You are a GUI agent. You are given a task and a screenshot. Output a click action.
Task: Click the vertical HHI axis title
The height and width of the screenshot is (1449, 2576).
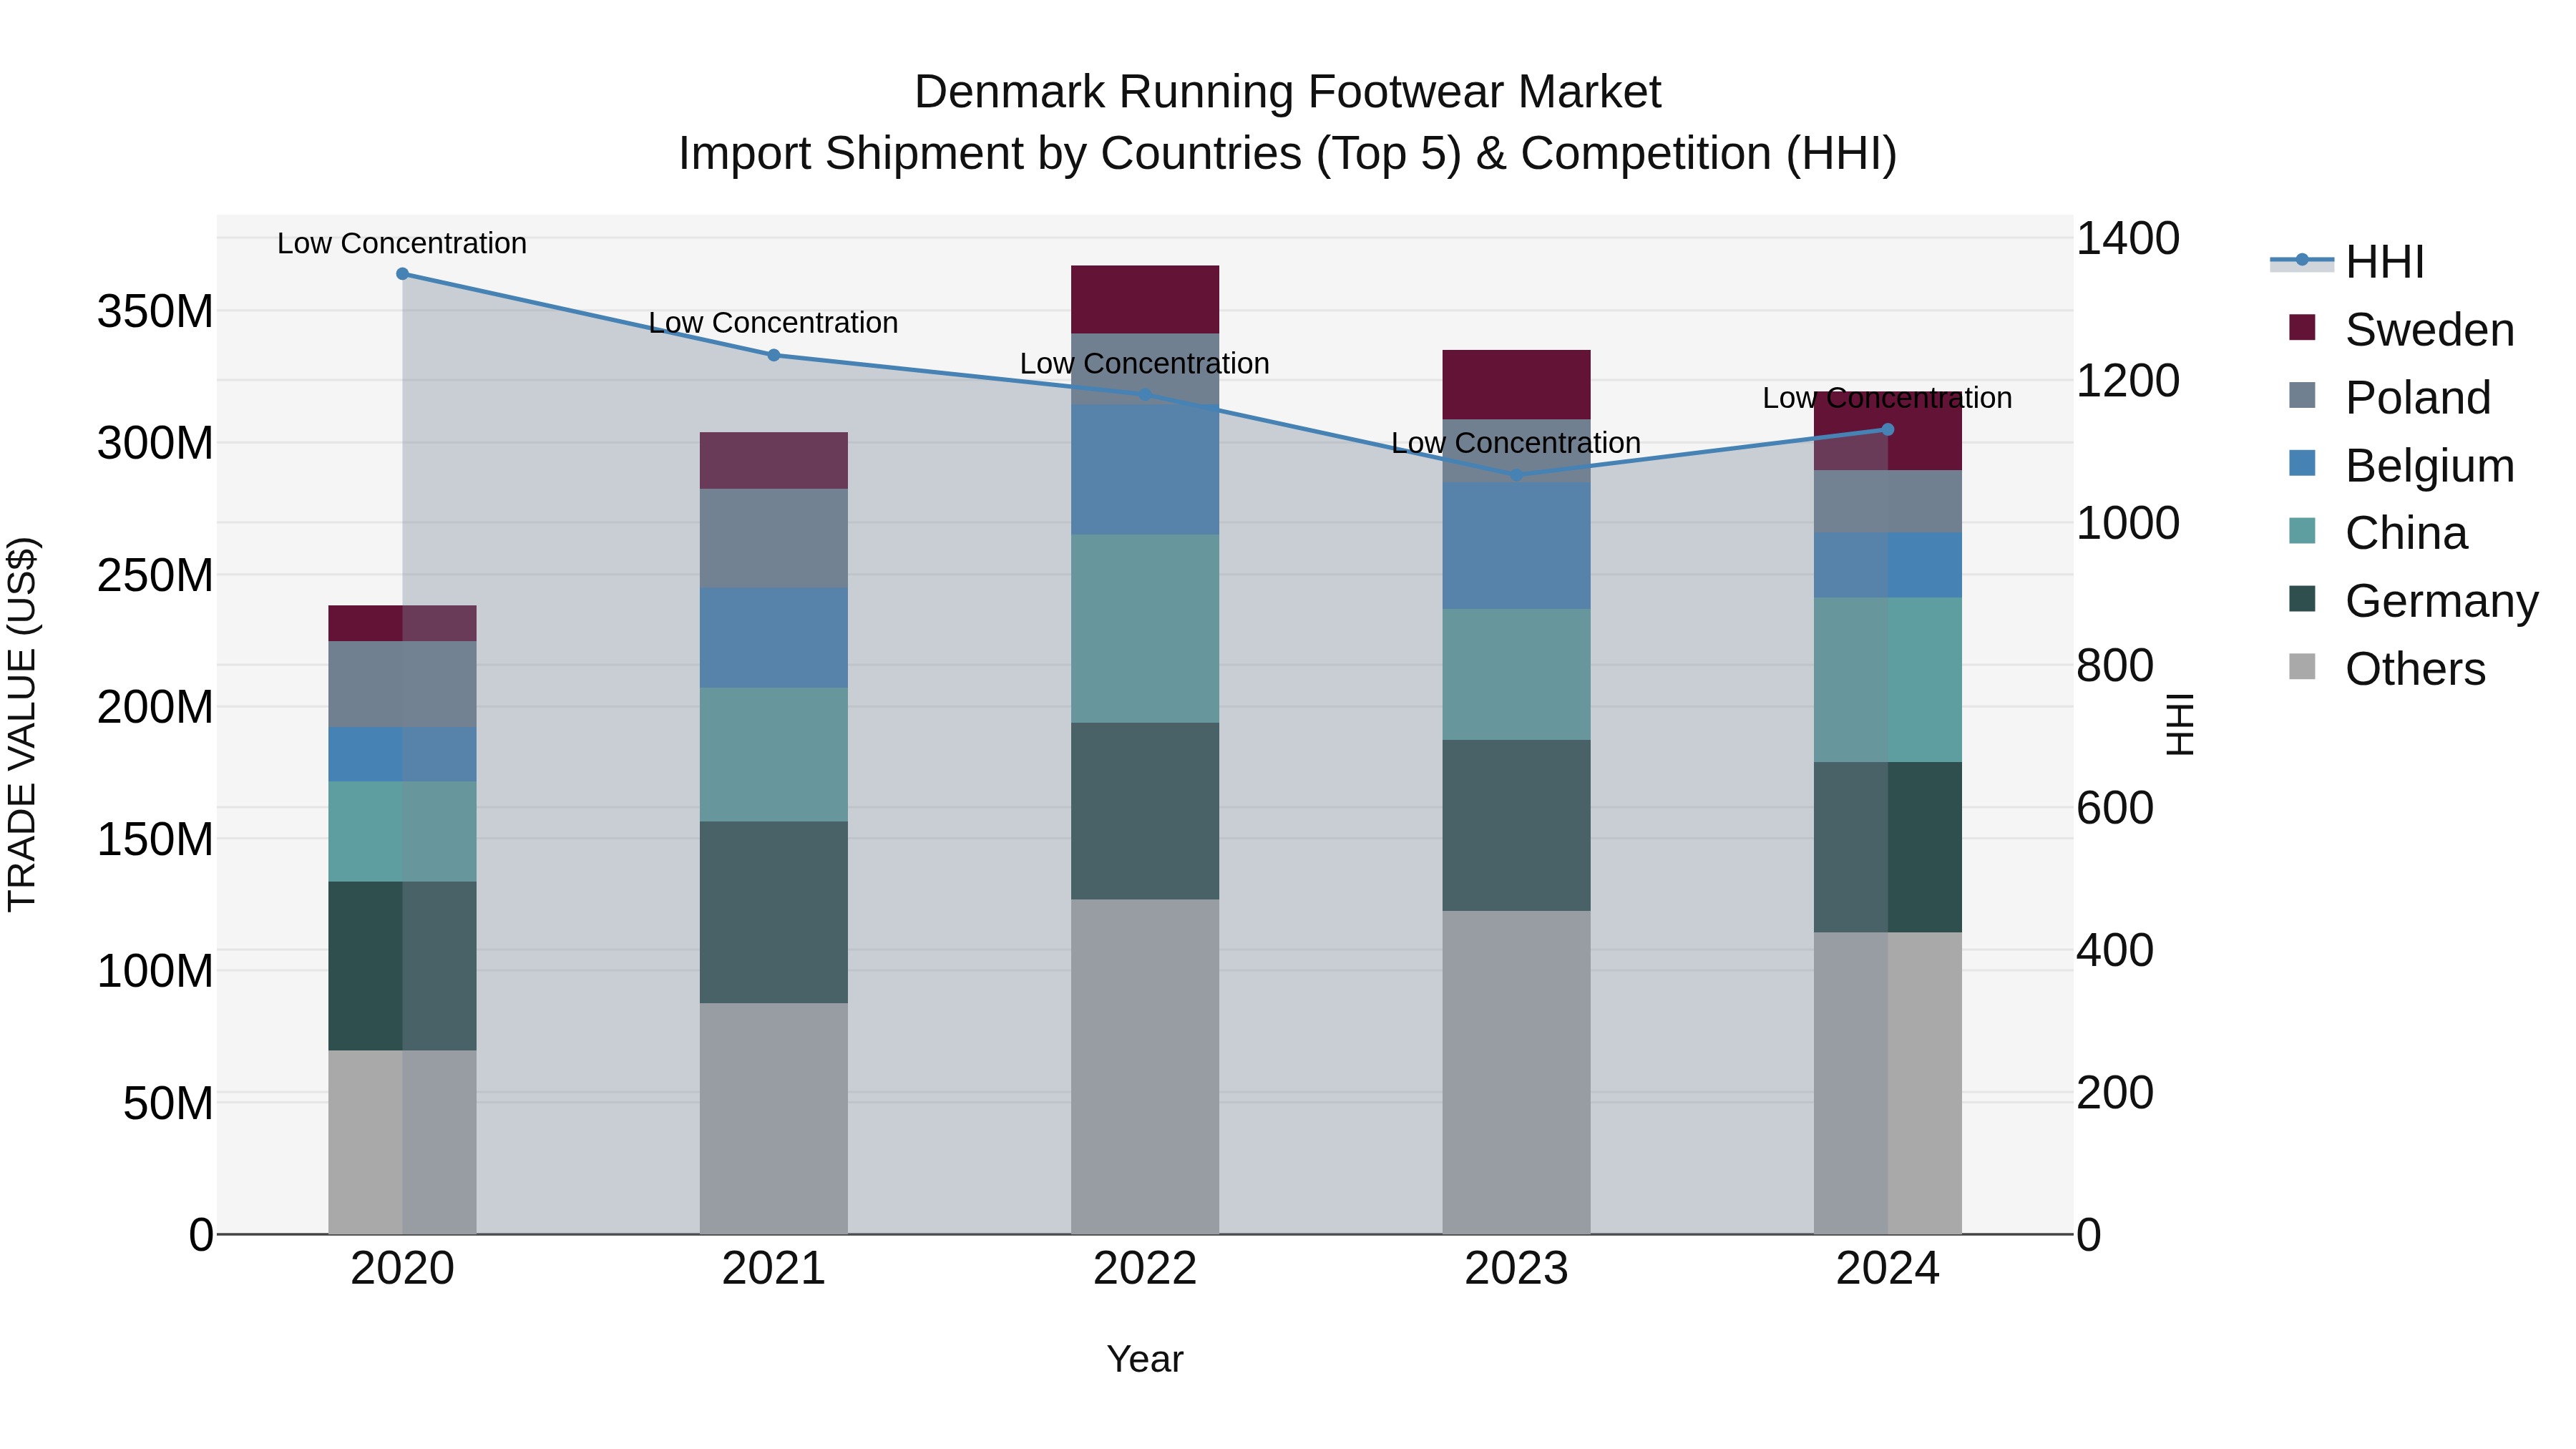coord(2180,724)
